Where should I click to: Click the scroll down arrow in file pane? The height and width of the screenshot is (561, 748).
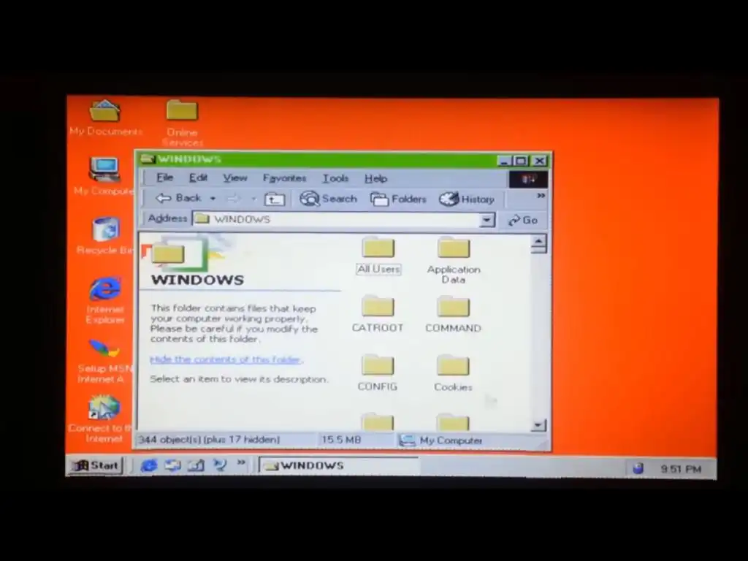click(x=538, y=424)
